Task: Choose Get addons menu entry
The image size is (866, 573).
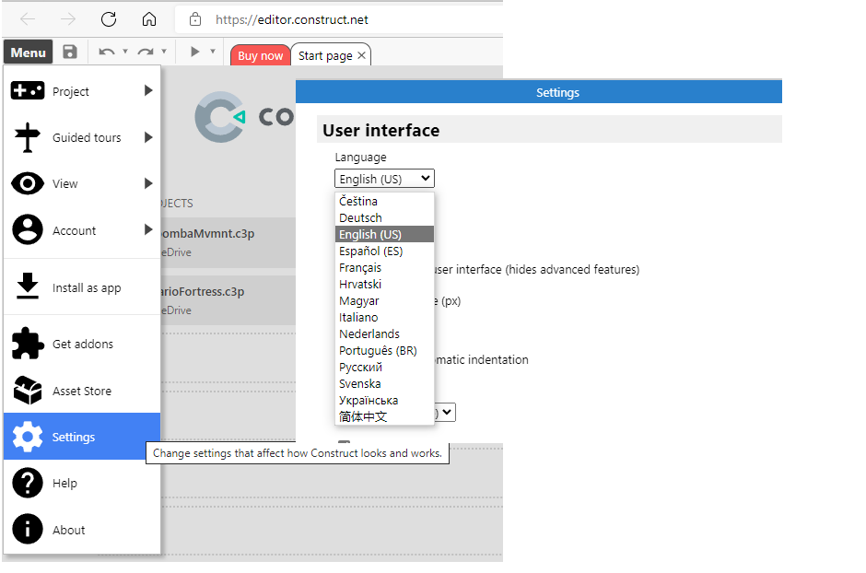Action: 82,344
